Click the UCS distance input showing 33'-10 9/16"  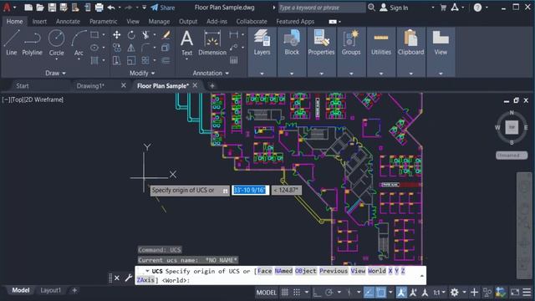[x=251, y=190]
